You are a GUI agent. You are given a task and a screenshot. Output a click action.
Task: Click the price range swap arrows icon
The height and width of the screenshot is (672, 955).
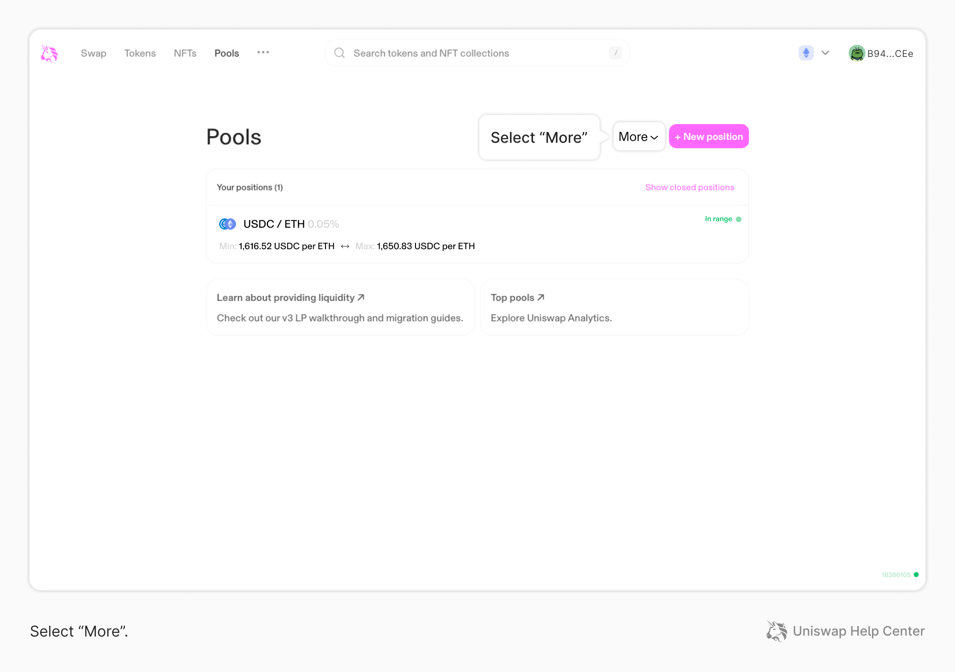tap(345, 246)
